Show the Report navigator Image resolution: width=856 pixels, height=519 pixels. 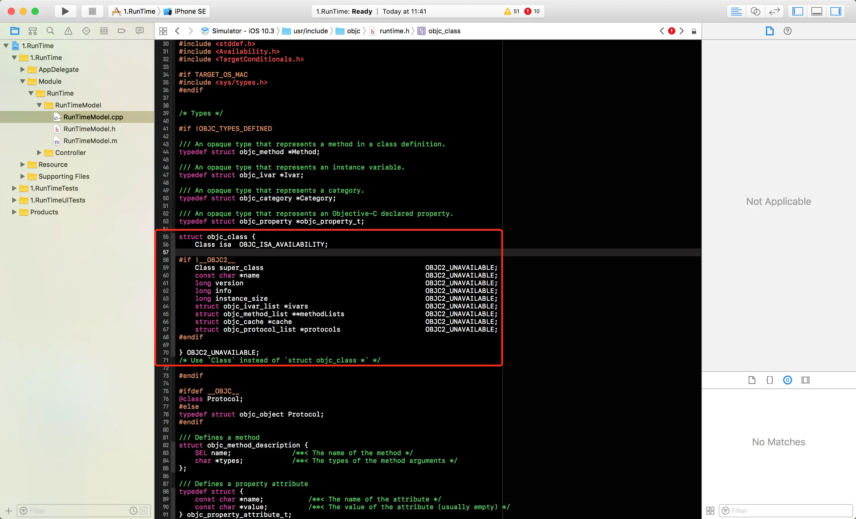point(140,31)
